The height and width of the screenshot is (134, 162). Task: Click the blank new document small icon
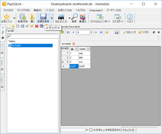click(x=8, y=26)
